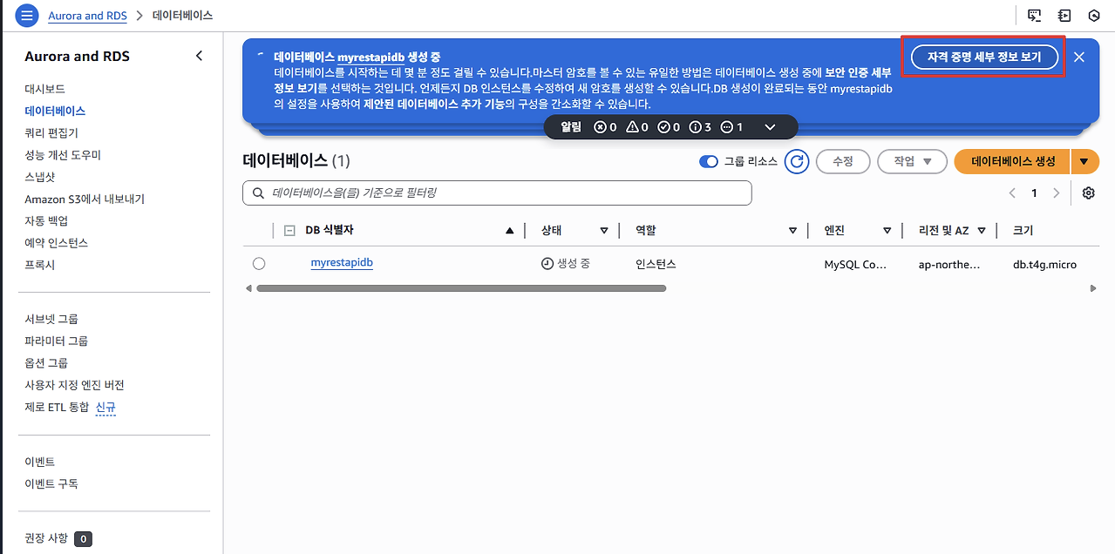
Task: Collapse the DB identifier group box
Action: (289, 231)
